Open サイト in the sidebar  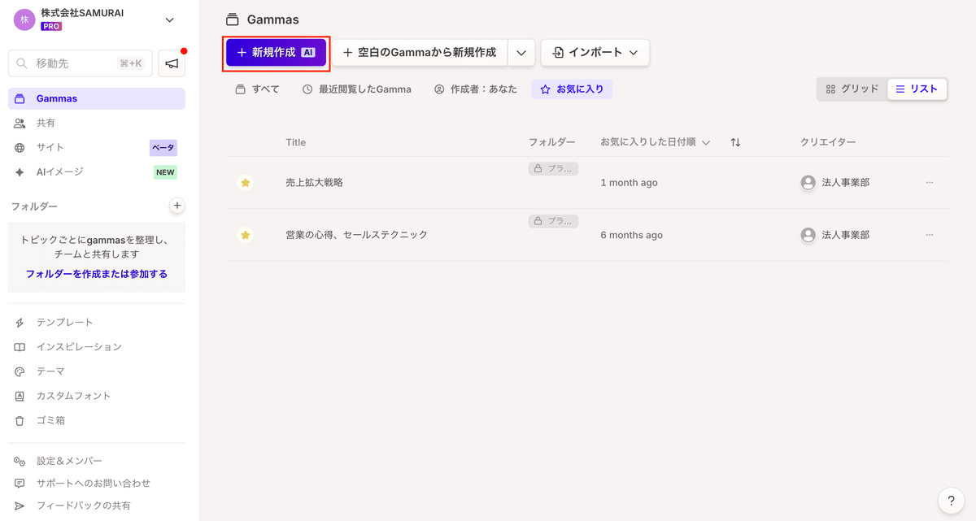click(97, 147)
